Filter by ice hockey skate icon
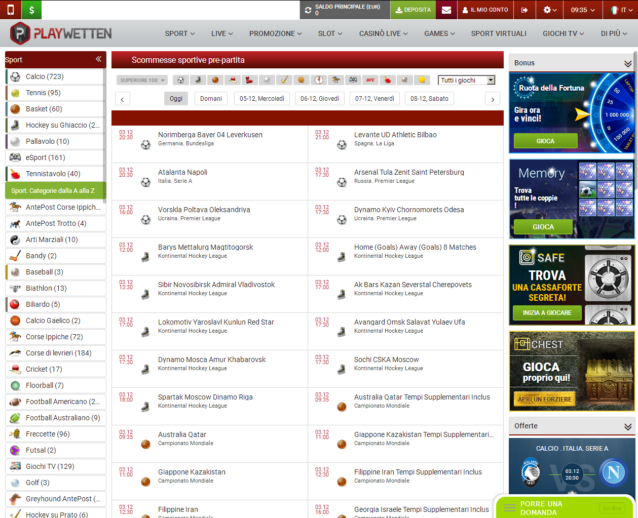The width and height of the screenshot is (638, 518). 198,80
